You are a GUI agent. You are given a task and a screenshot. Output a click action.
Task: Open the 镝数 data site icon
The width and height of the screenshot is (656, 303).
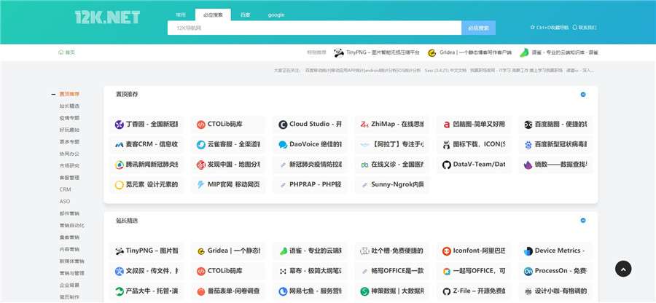tap(528, 165)
